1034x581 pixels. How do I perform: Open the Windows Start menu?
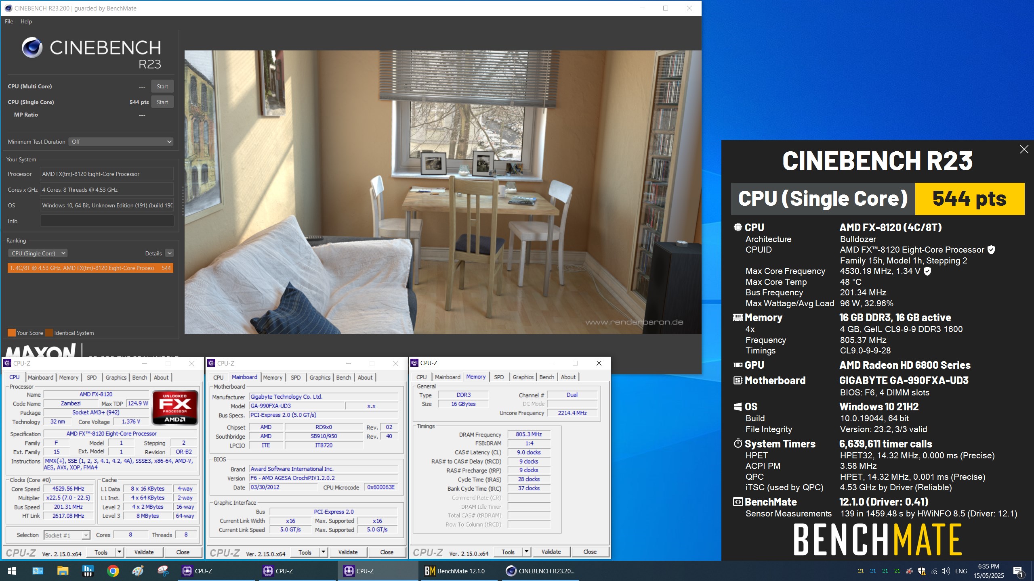(x=12, y=571)
